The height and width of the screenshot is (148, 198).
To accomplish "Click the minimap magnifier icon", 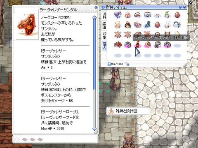I will pos(191,2).
